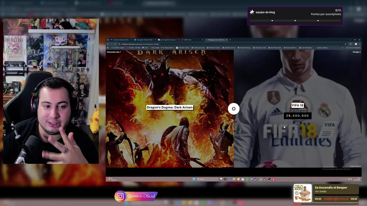Click the Oro Solido album artwork
This screenshot has height=206, width=367.
tap(302, 193)
